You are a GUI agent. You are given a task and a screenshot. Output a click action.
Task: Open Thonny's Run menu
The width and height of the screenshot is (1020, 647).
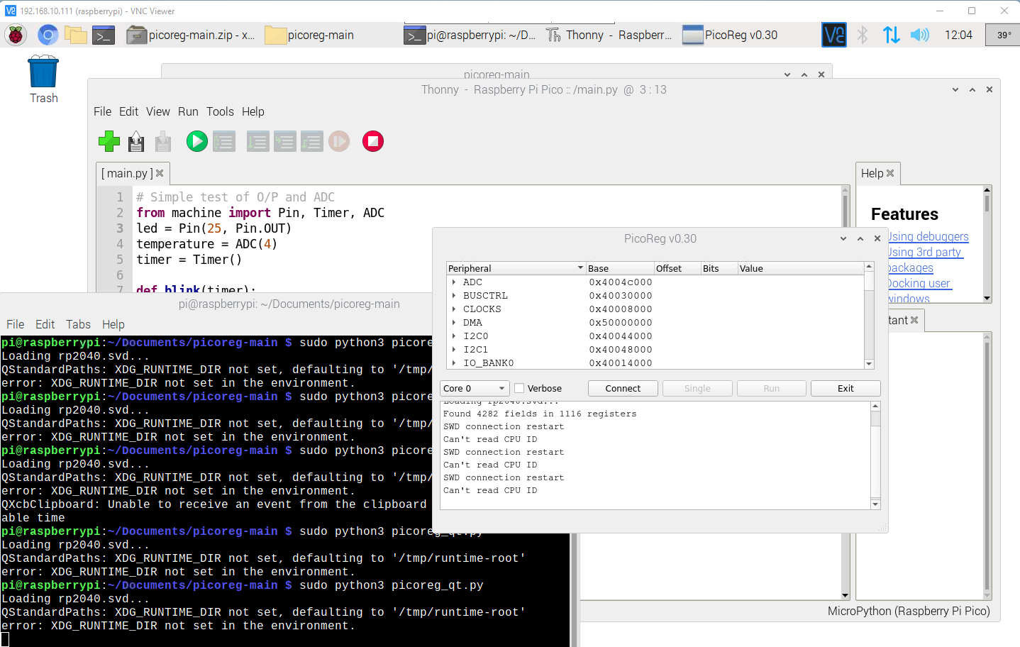(x=188, y=111)
